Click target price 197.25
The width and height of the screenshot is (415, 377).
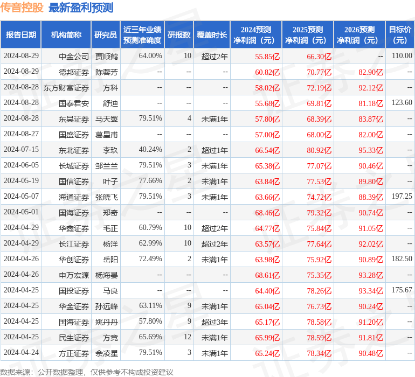[x=402, y=196]
